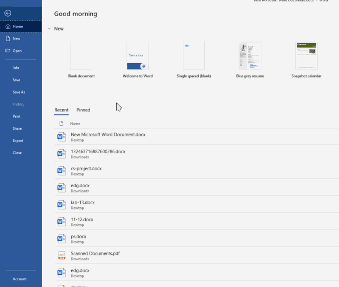The width and height of the screenshot is (339, 287).
Task: Open New Microsoft Word Document.docx file name
Action: point(108,134)
